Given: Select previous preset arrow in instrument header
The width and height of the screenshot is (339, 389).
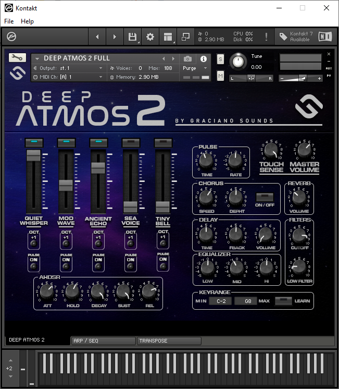Looking at the screenshot, I should (164, 59).
